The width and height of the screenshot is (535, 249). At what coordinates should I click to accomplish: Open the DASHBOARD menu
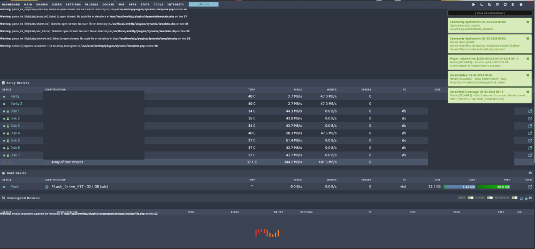tap(11, 4)
